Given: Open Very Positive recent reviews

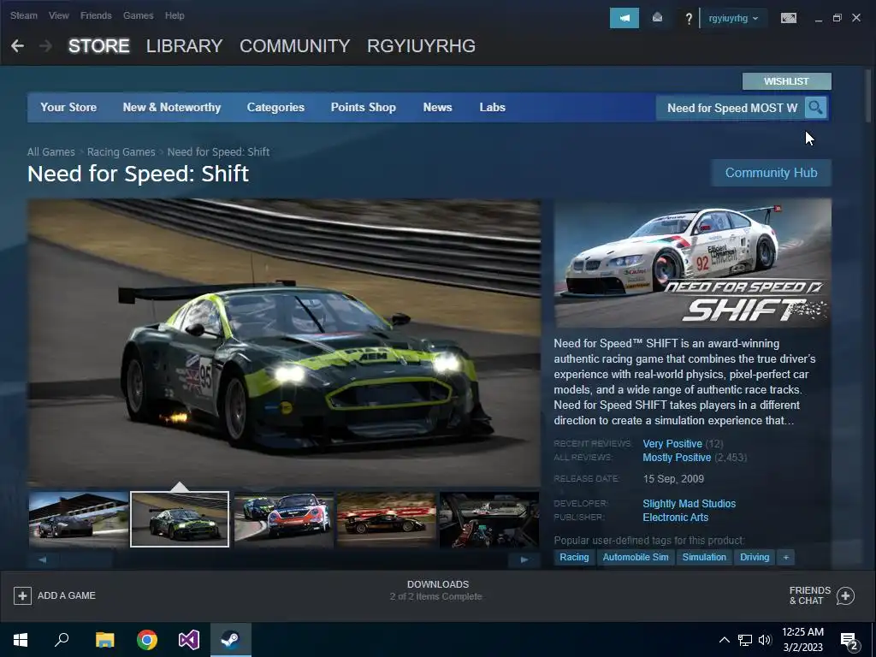Looking at the screenshot, I should pyautogui.click(x=672, y=444).
